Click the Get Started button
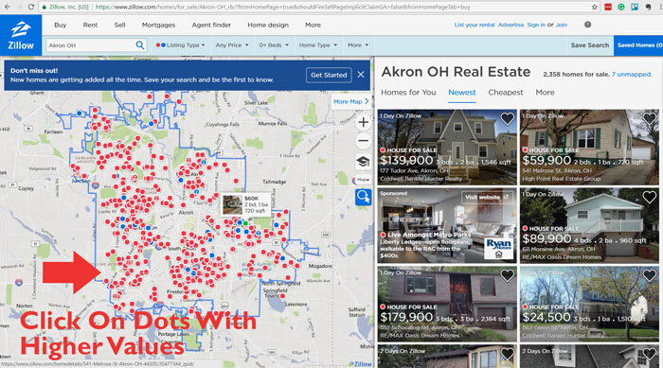Screen dimensions: 663x368 coord(329,75)
